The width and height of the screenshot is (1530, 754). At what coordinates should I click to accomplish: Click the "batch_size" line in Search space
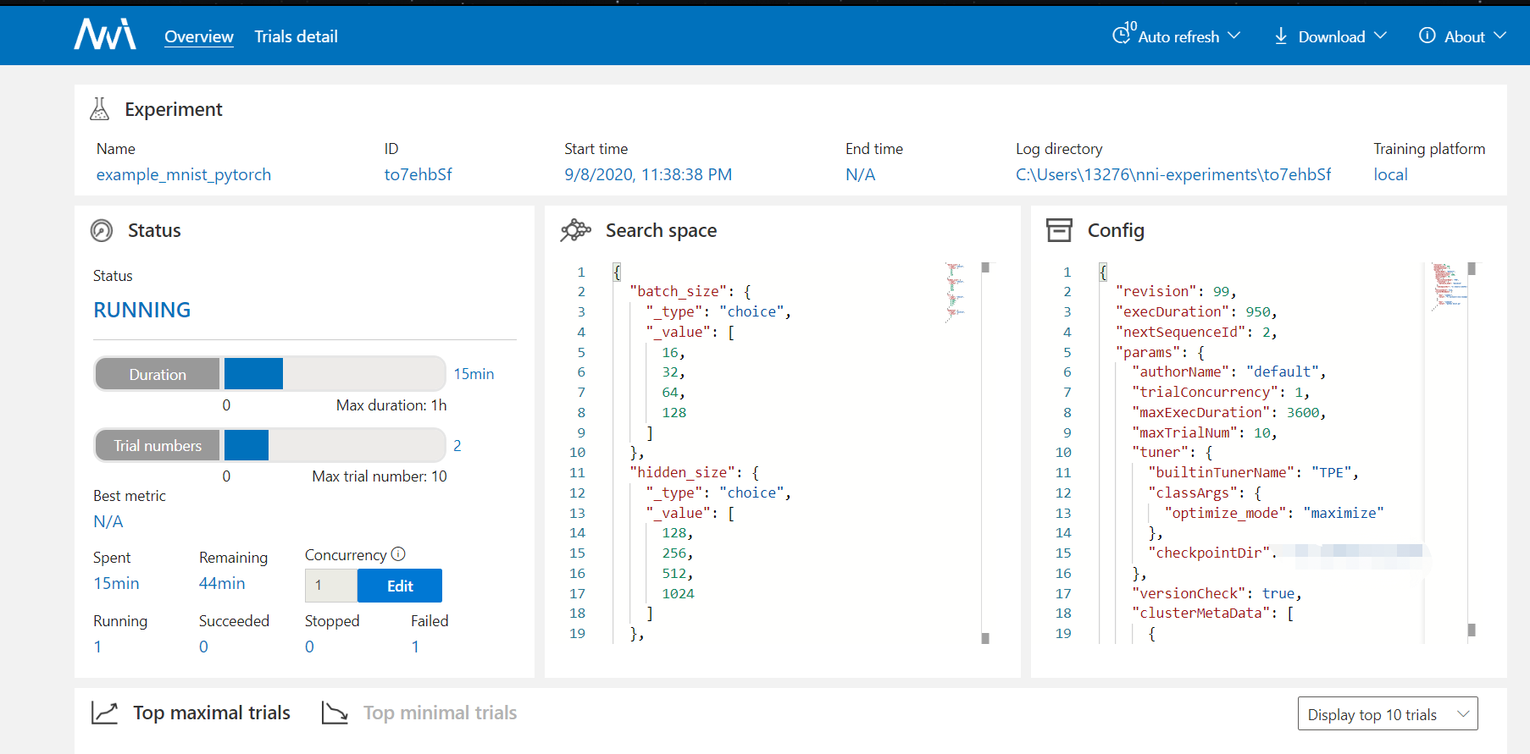tap(690, 291)
